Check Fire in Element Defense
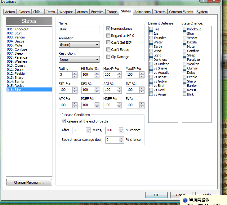The width and height of the screenshot is (227, 205). (151, 29)
